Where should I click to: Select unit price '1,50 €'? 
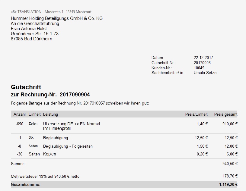click(x=202, y=146)
